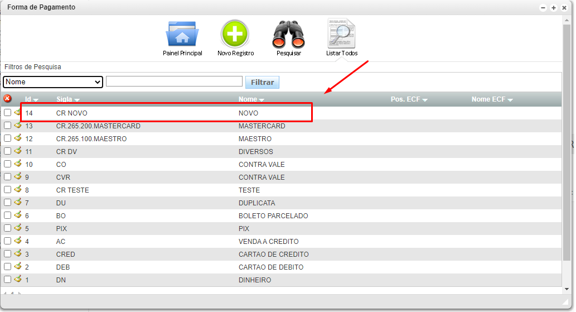Click the DUPLICATA name in the list

point(256,203)
